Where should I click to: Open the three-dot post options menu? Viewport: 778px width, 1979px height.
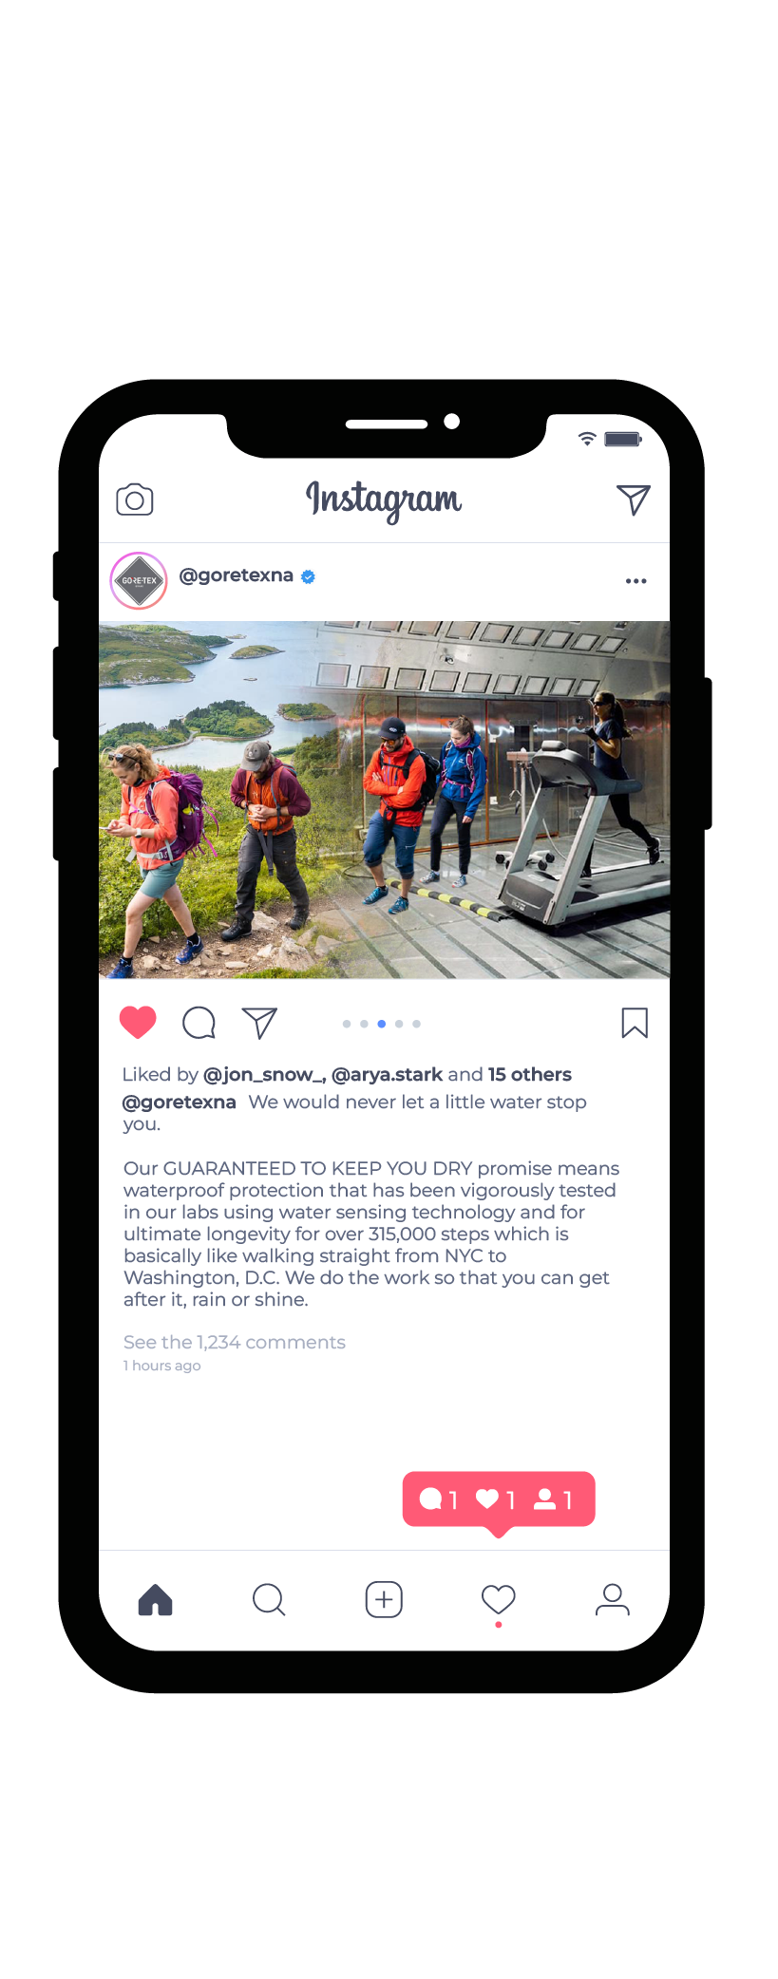pyautogui.click(x=636, y=580)
